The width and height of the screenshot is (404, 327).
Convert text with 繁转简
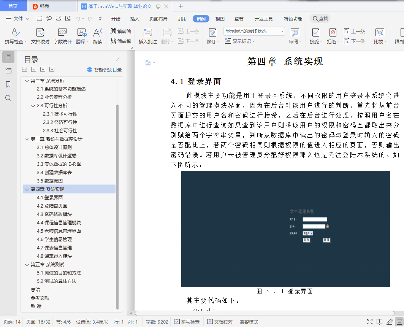(120, 31)
